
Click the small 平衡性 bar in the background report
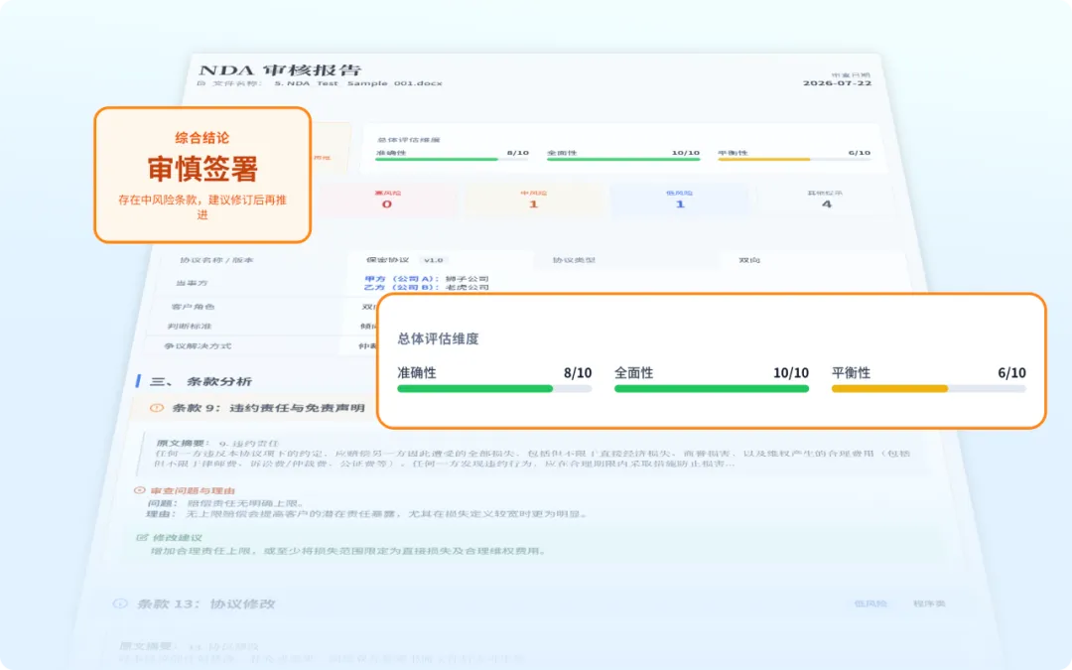[794, 159]
